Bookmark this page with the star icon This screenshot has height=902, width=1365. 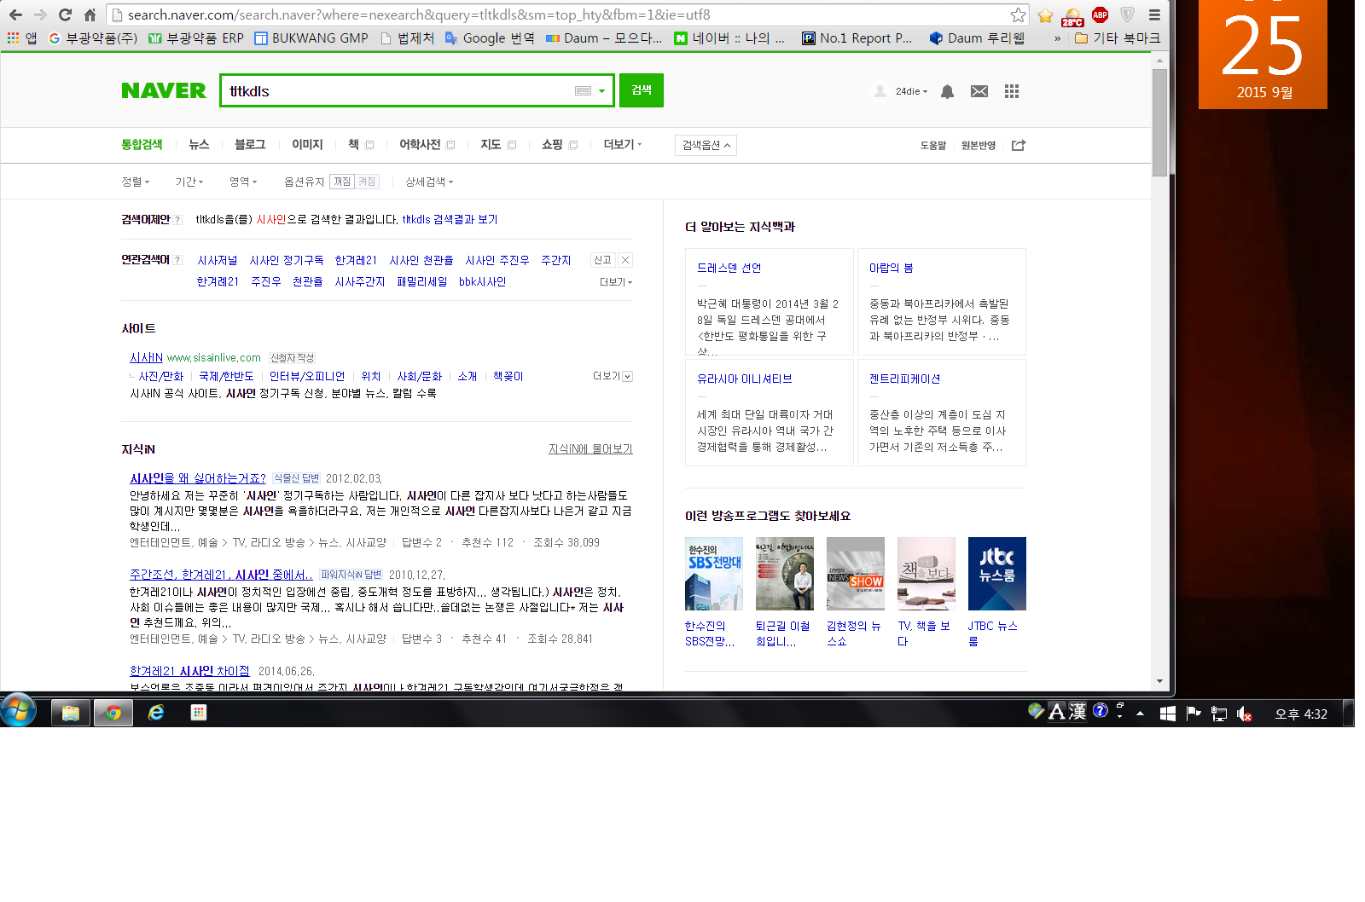(x=1018, y=14)
